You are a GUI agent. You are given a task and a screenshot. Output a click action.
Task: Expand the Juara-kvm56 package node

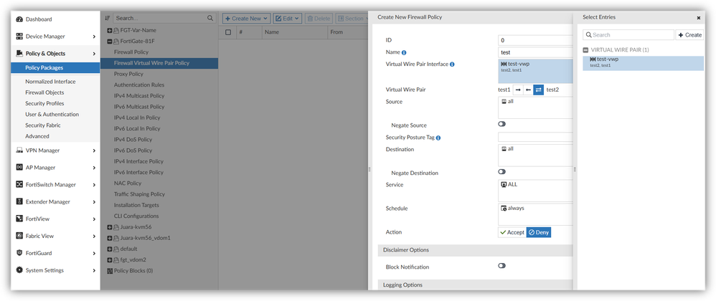110,226
